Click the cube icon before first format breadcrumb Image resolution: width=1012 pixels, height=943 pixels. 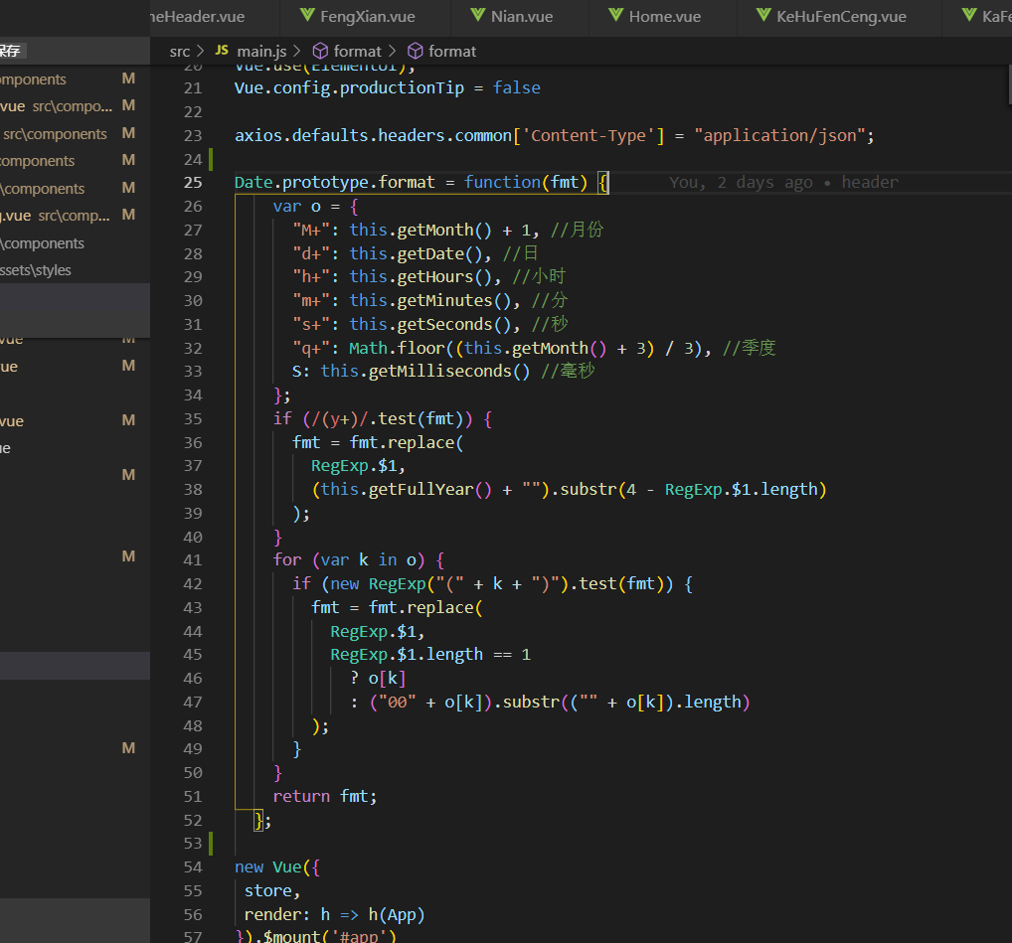click(x=320, y=51)
